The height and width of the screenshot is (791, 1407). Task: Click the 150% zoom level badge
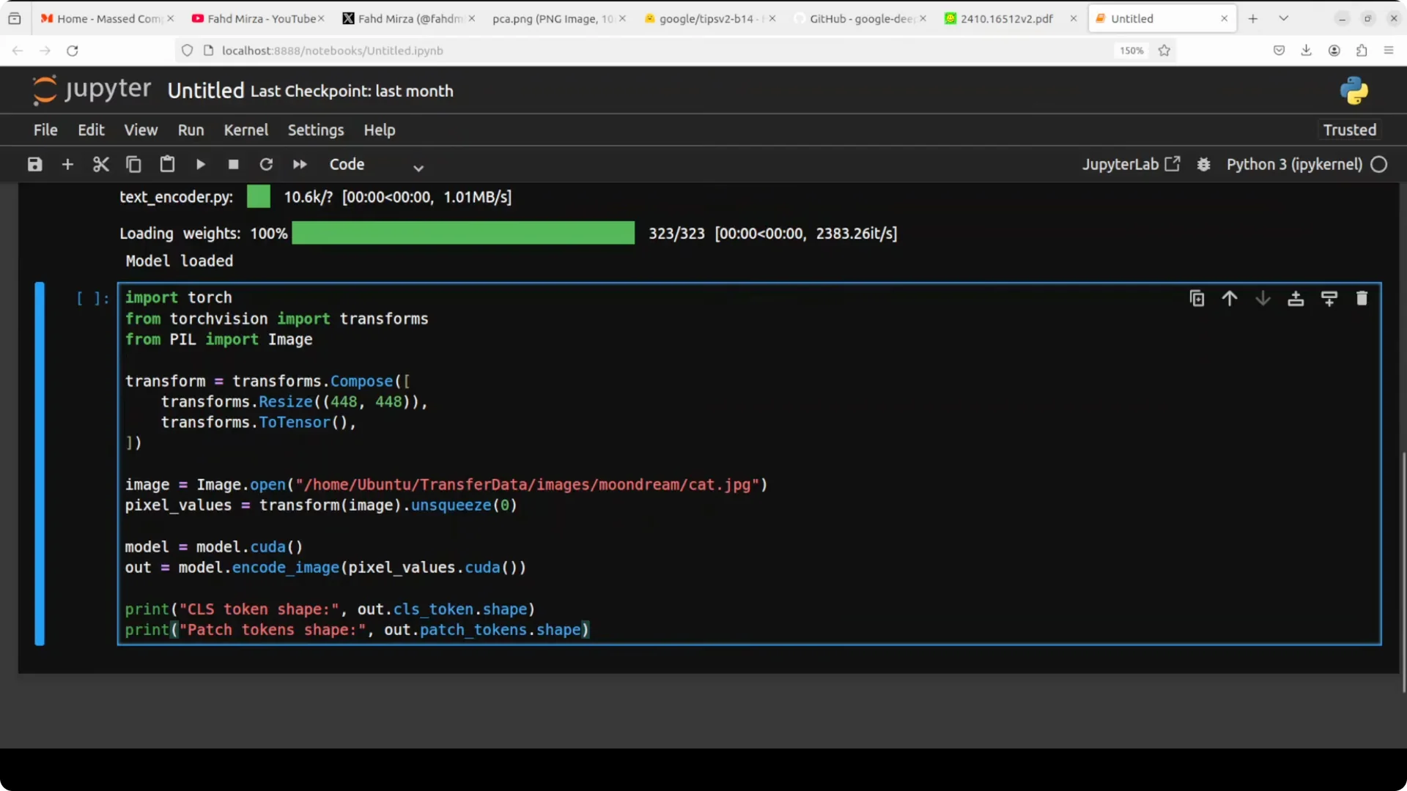(x=1131, y=51)
